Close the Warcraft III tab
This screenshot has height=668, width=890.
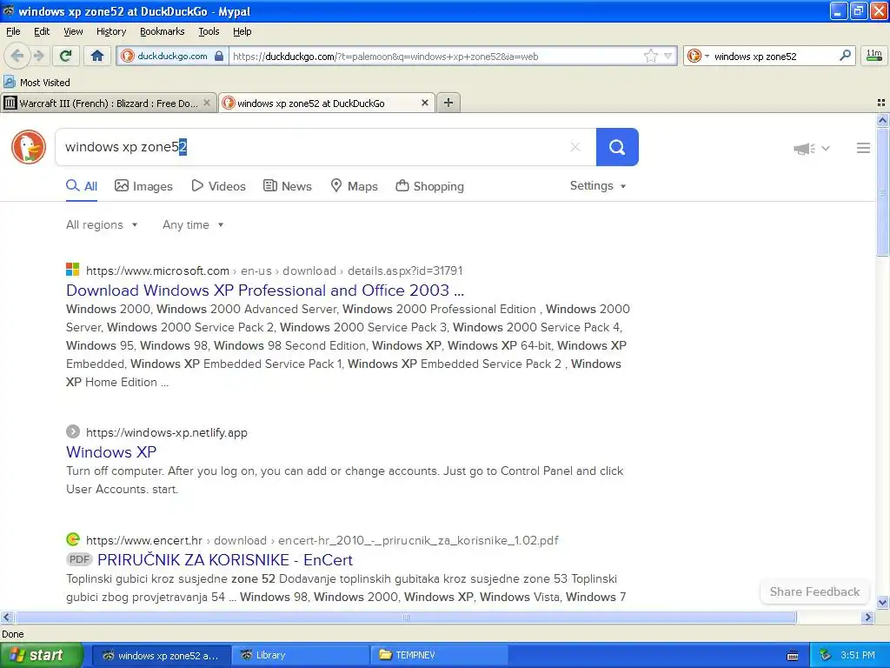click(207, 103)
